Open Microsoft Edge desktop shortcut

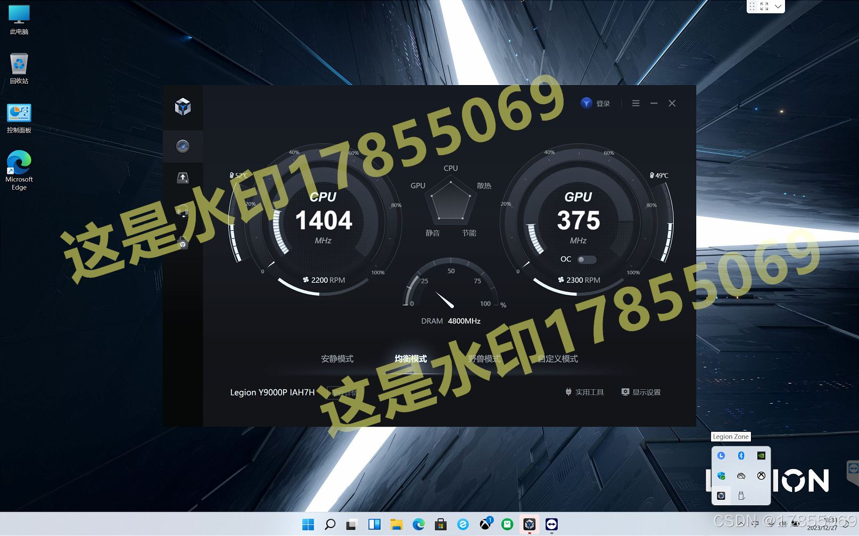coord(19,170)
